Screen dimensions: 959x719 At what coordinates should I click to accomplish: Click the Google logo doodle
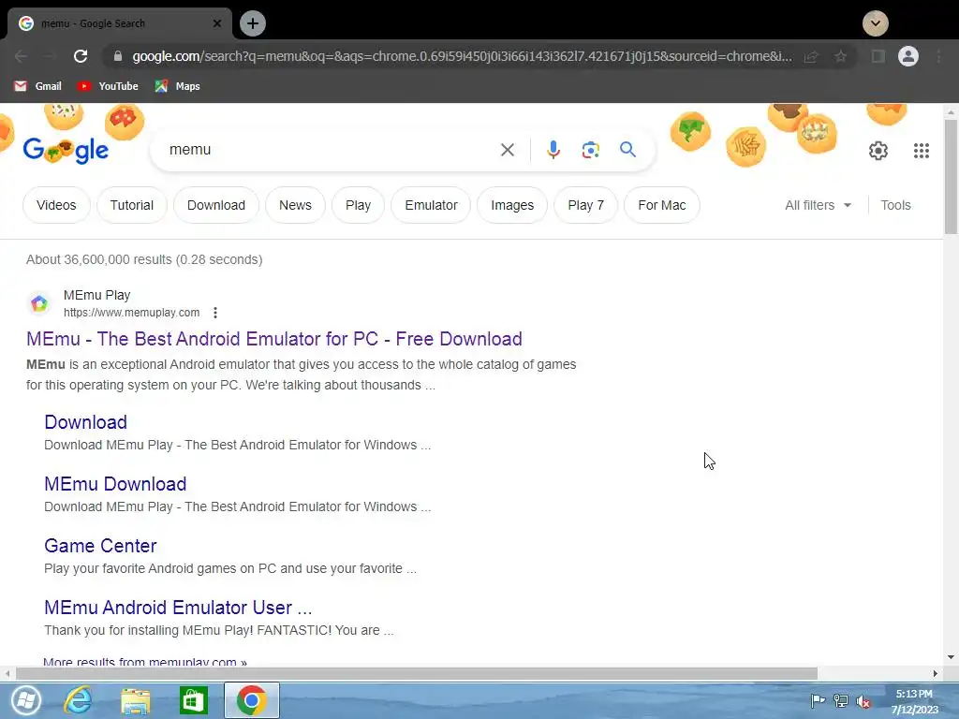point(66,150)
